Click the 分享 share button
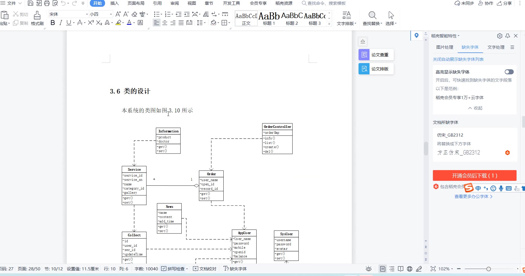 coord(504,3)
